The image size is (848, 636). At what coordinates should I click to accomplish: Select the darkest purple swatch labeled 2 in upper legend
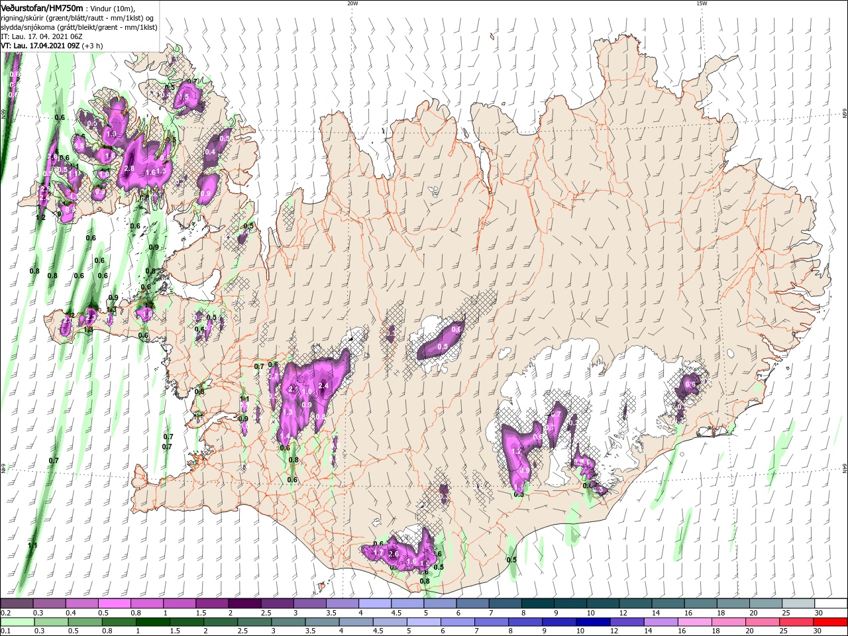click(244, 604)
